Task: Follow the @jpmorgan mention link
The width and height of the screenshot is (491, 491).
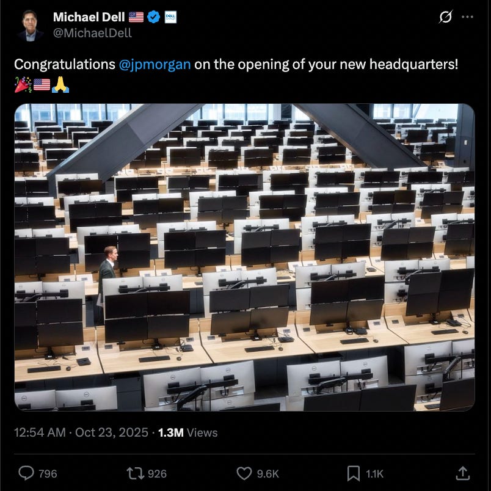Action: click(155, 65)
